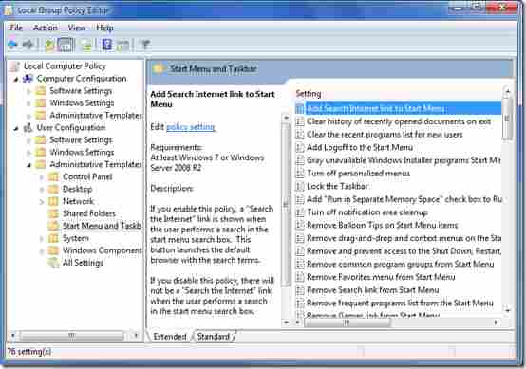
Task: Click the tree pane horizontal scrollbar thumb
Action: pos(71,335)
